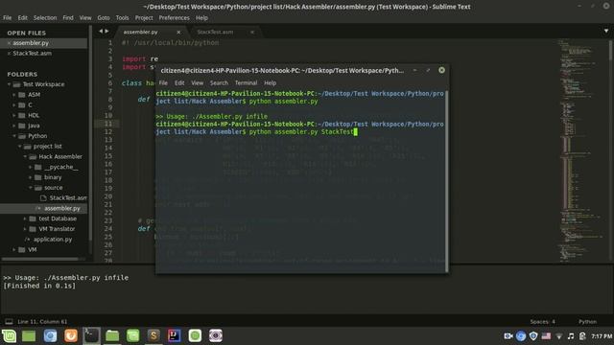The image size is (614, 345).
Task: Expand the Java folder
Action: coord(14,126)
